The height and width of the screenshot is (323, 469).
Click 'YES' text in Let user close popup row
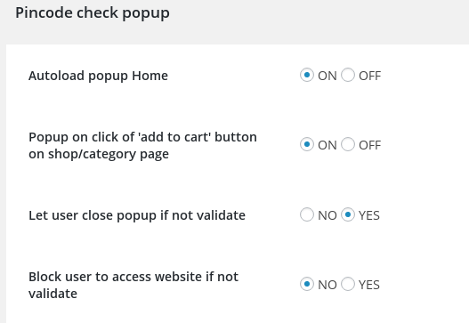(x=369, y=215)
